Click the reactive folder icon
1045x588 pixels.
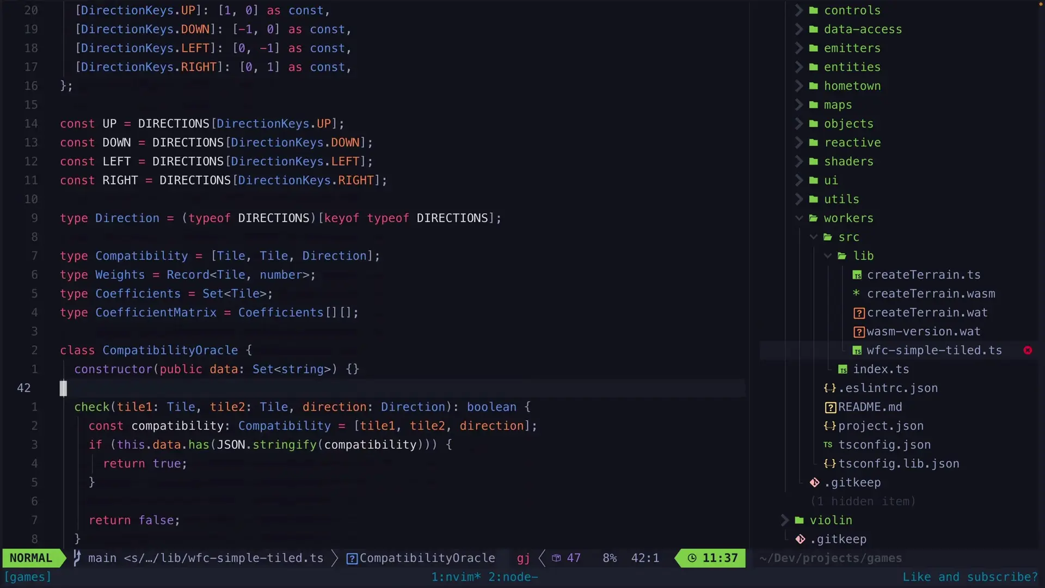(x=813, y=142)
